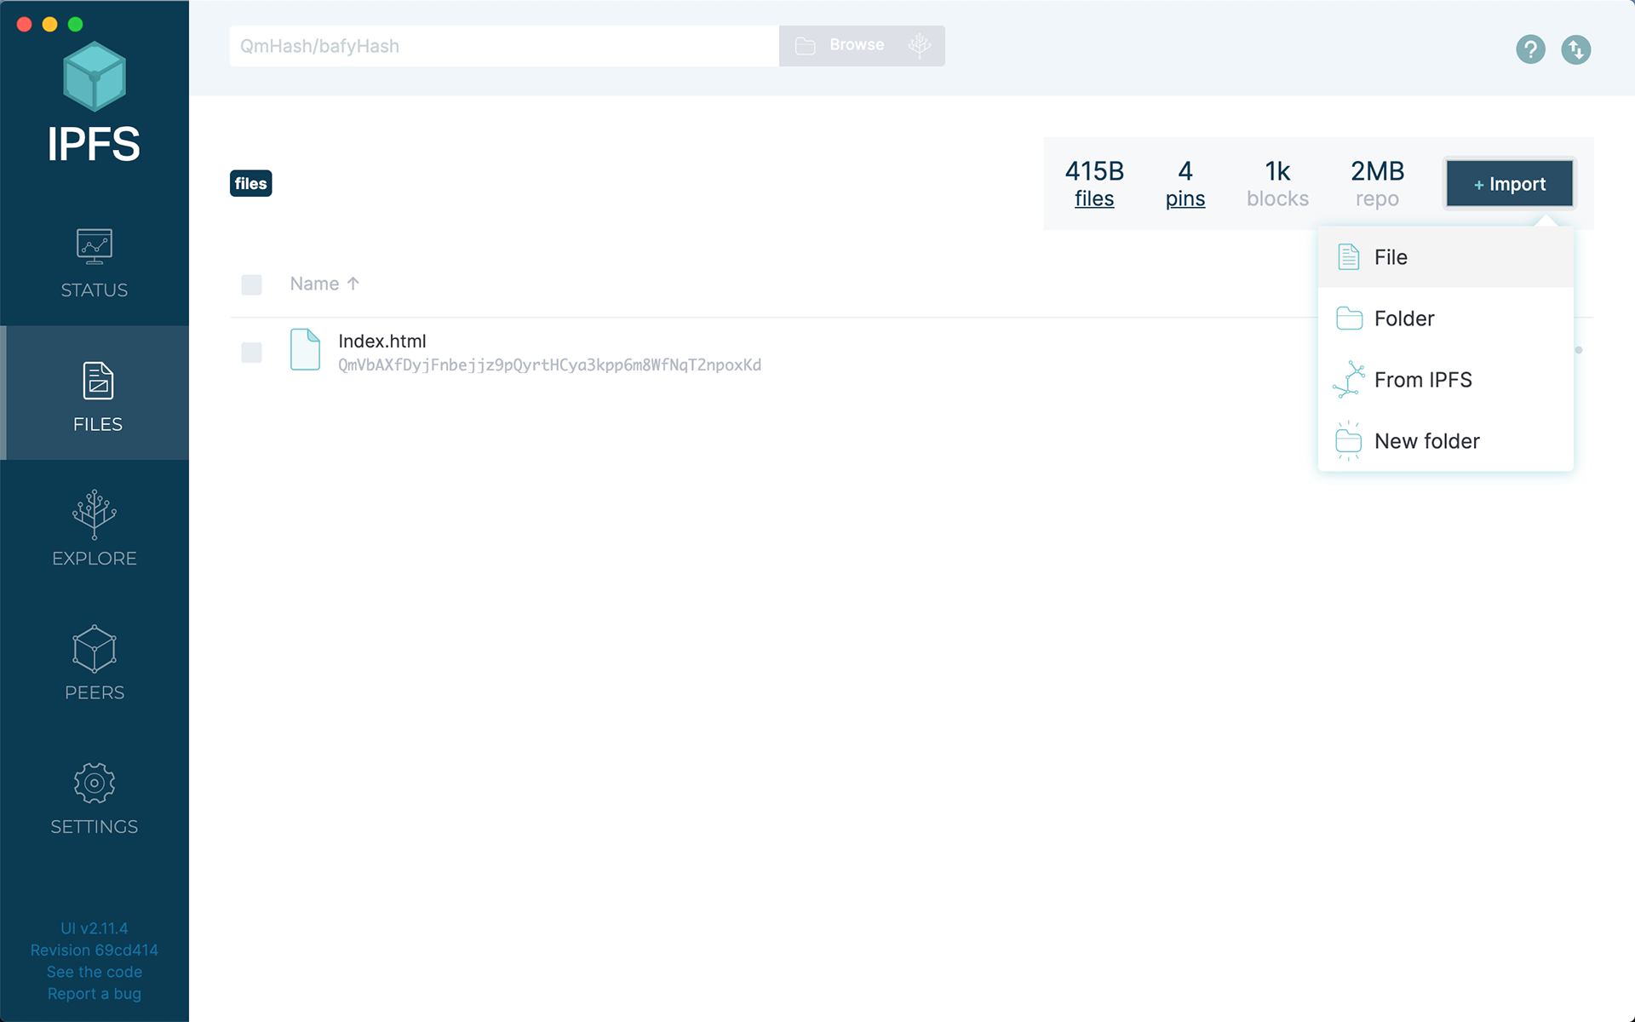This screenshot has height=1022, width=1635.
Task: Open the + Import dropdown
Action: coord(1510,184)
